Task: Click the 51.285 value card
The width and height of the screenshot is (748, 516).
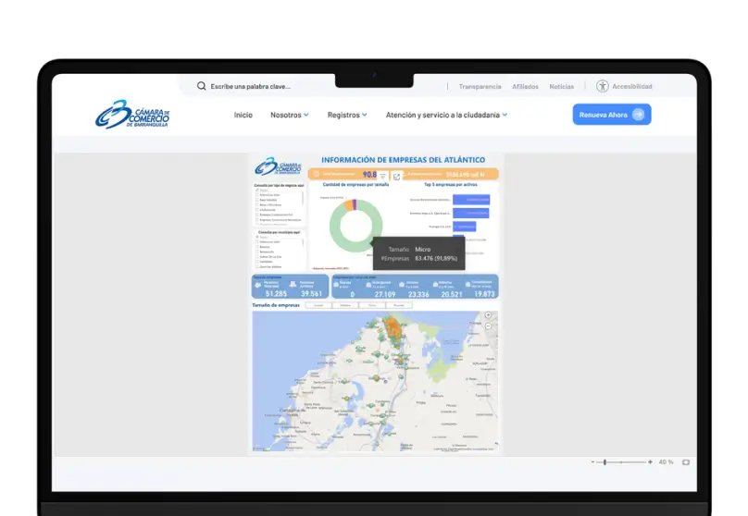Action: point(276,293)
